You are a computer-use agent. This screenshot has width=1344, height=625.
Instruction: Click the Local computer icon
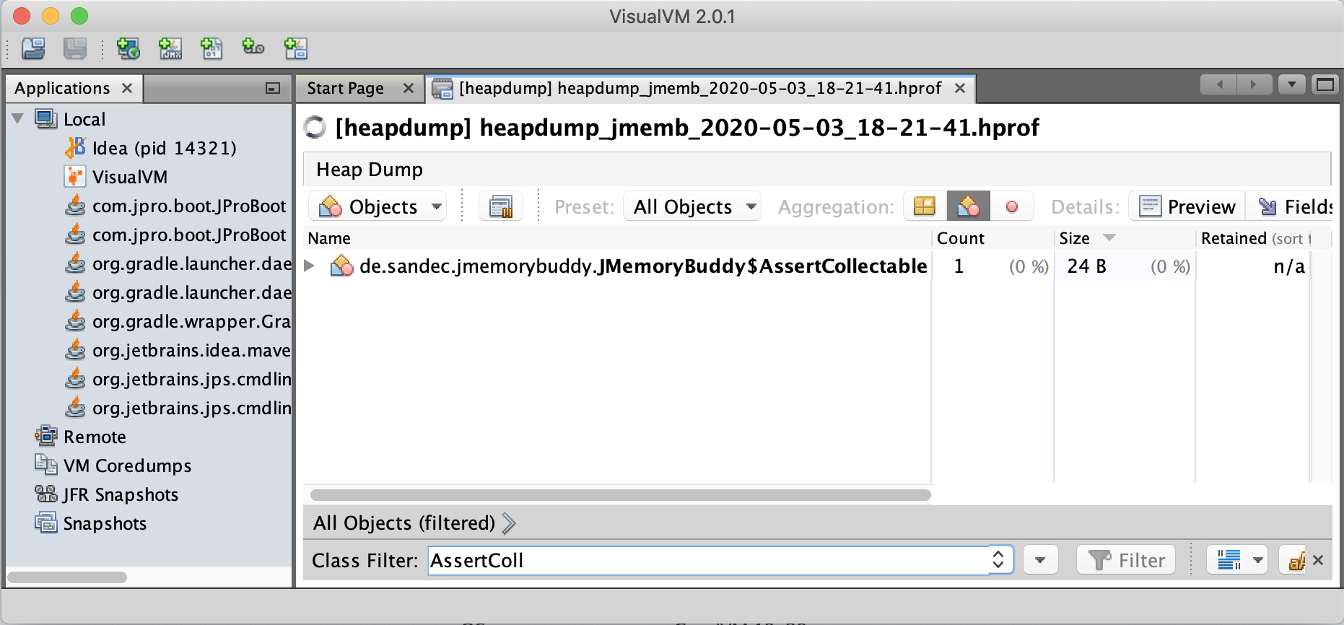[x=46, y=119]
